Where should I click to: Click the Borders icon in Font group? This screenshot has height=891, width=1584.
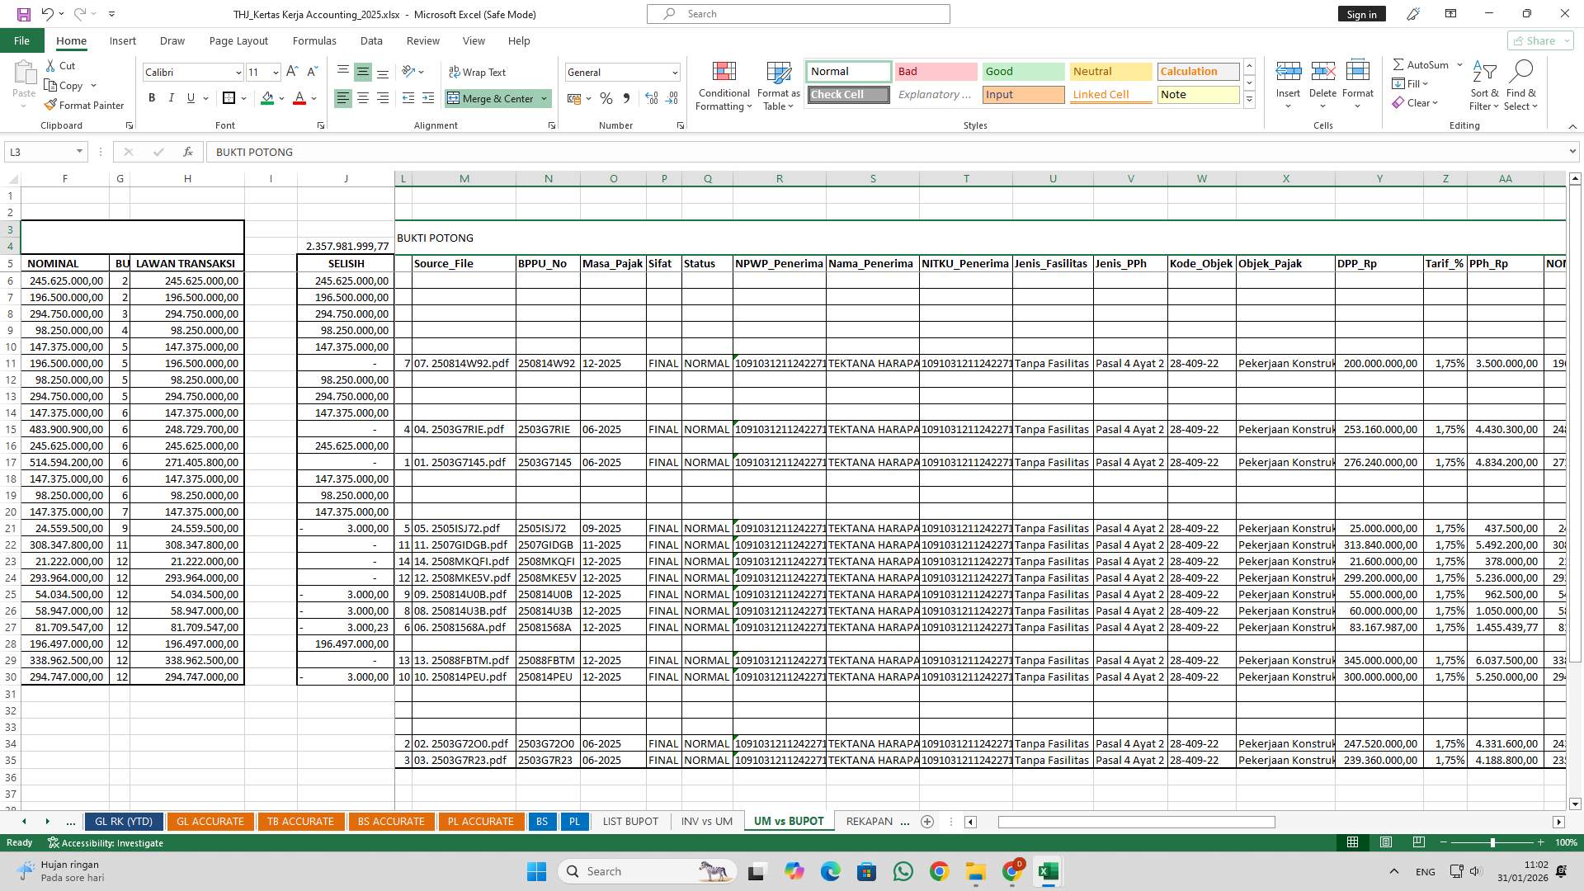(229, 98)
